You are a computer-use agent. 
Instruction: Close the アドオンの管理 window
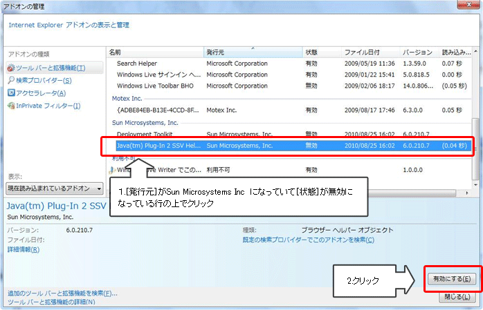pos(468,4)
